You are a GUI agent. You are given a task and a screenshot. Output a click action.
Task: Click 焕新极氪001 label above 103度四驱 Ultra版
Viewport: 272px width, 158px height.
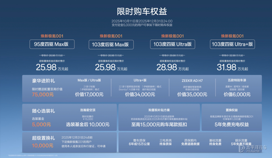click(173, 36)
